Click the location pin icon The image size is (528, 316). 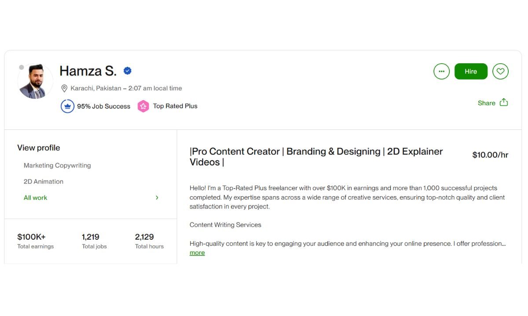click(x=64, y=88)
